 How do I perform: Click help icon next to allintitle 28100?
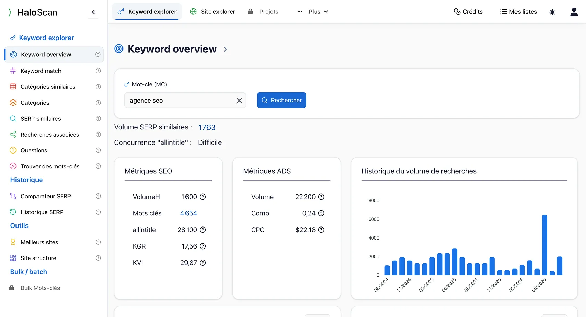pos(203,230)
